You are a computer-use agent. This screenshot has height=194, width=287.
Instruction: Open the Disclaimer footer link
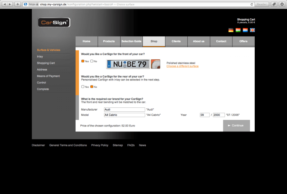coord(38,145)
